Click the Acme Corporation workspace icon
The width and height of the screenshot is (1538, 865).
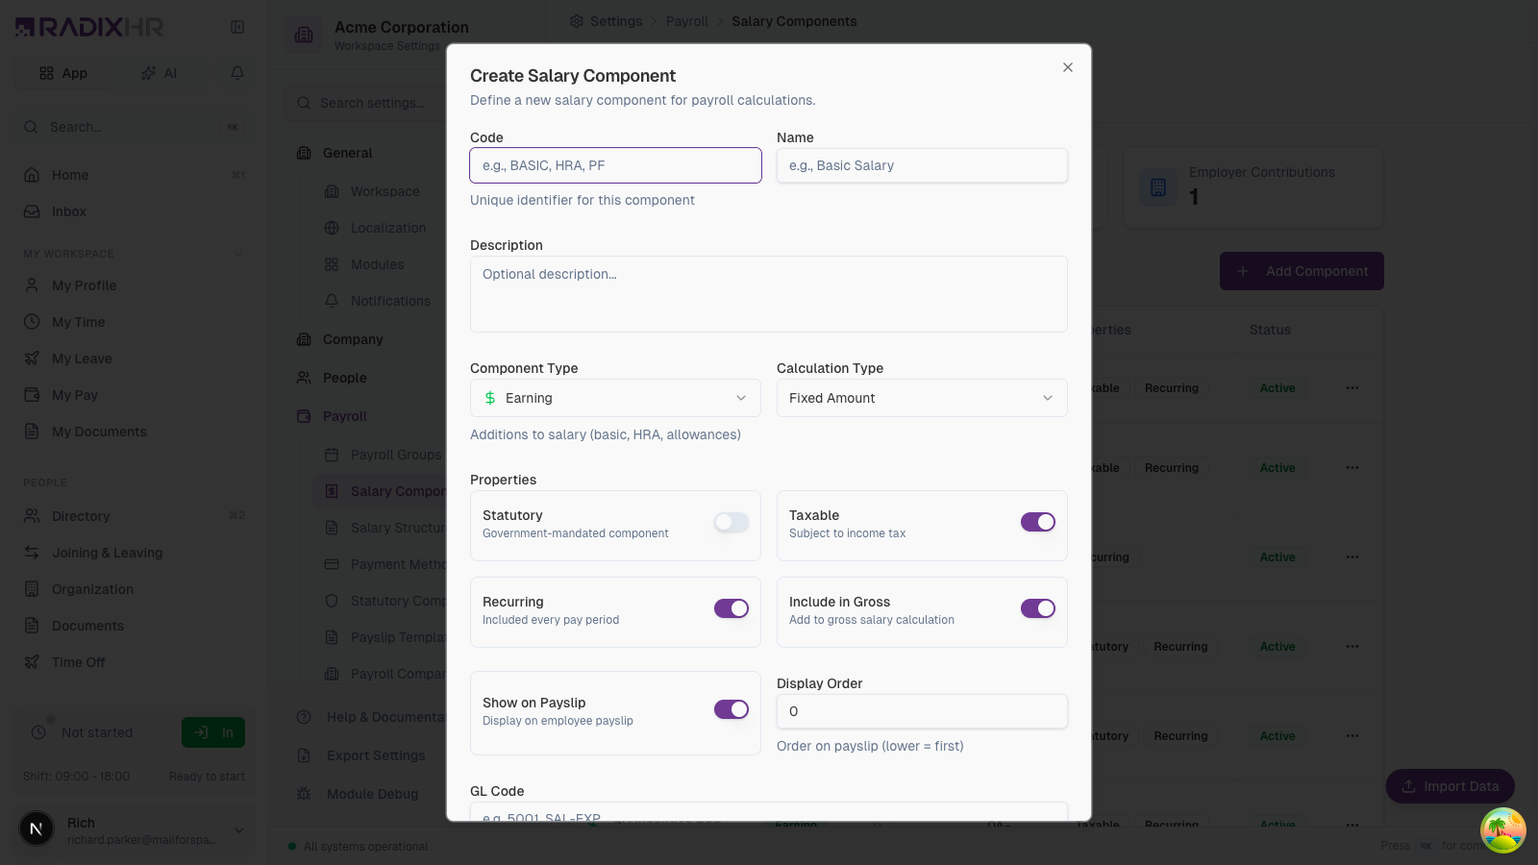coord(304,36)
